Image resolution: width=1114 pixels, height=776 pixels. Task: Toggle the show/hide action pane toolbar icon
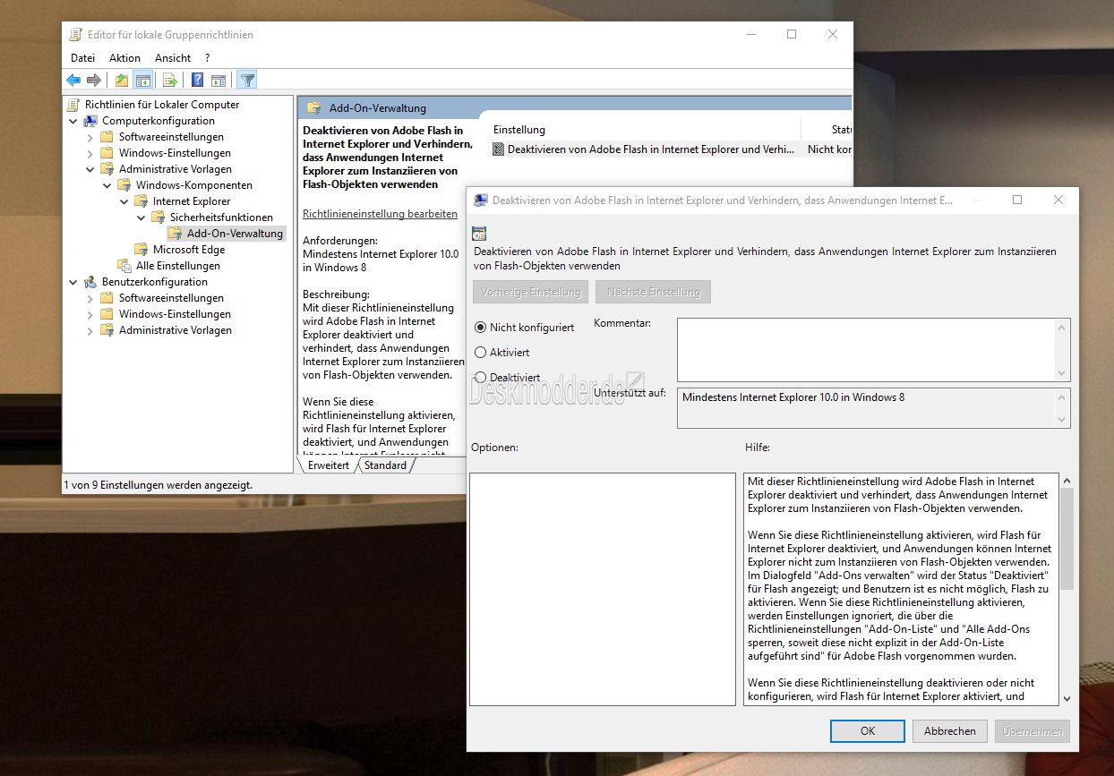tap(219, 81)
